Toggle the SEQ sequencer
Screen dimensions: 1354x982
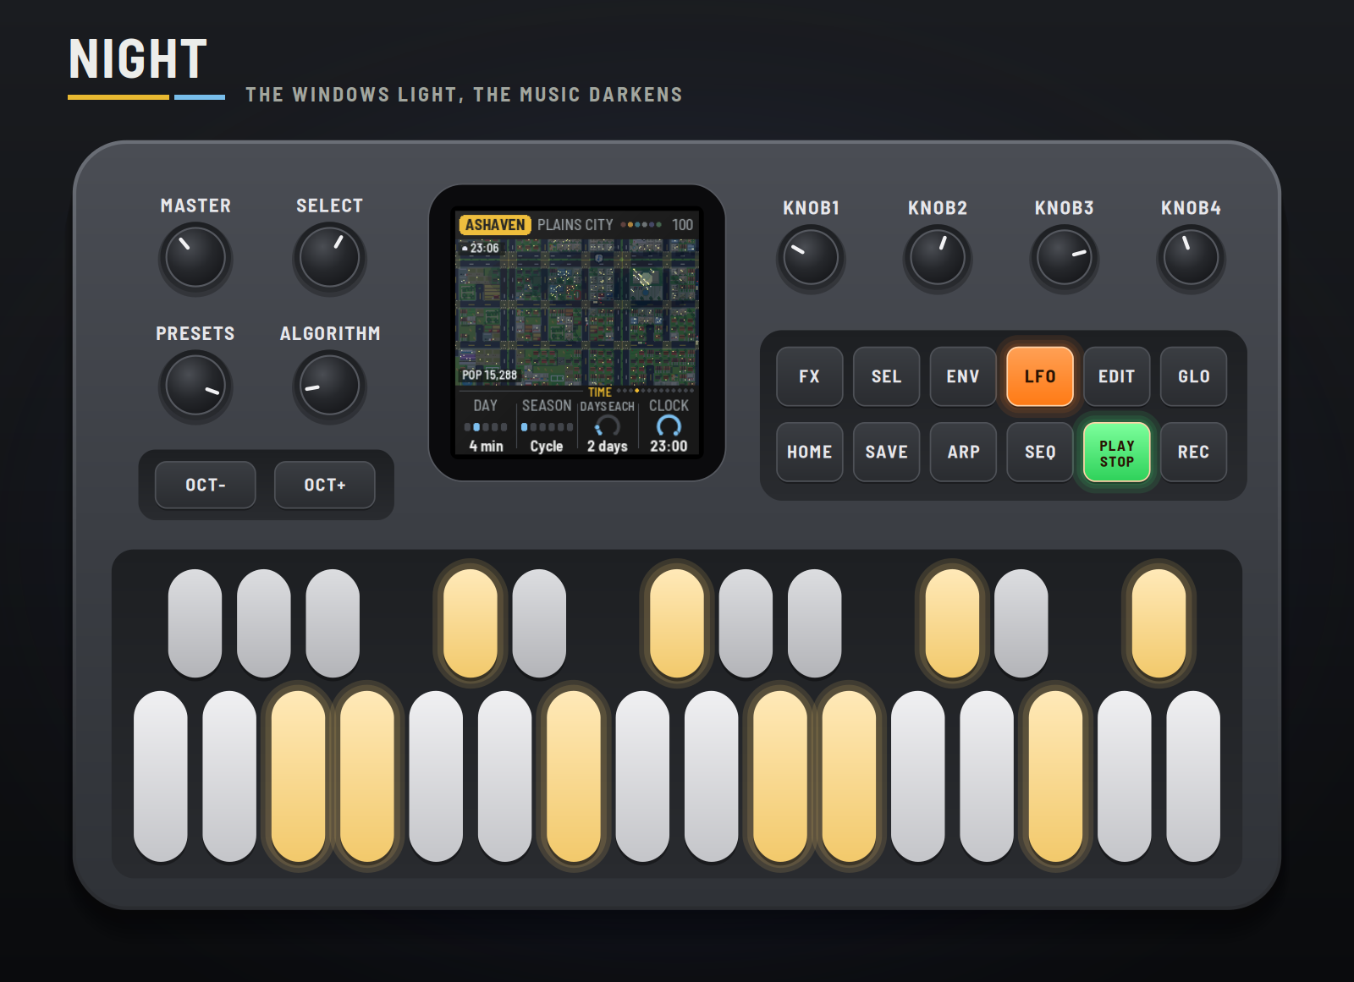(x=1040, y=452)
